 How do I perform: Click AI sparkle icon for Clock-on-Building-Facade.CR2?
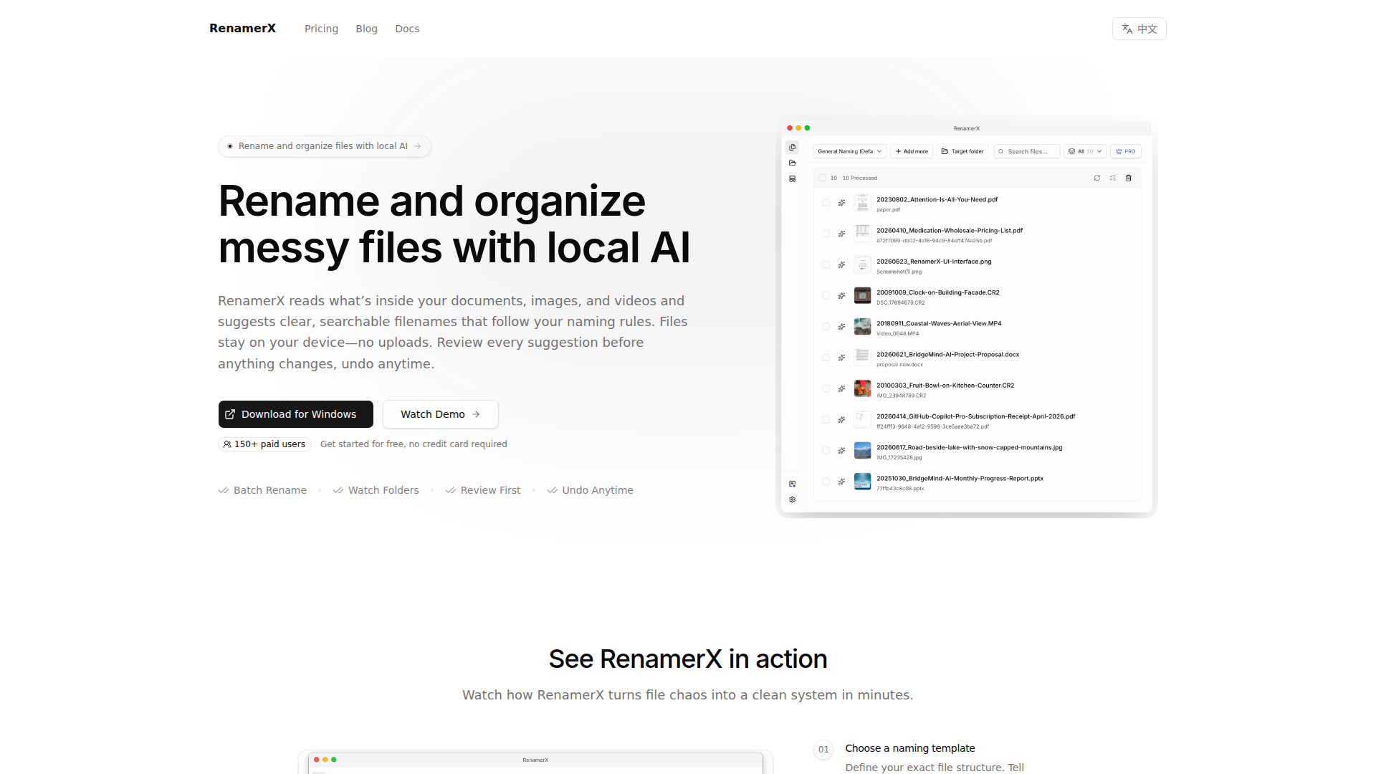841,295
